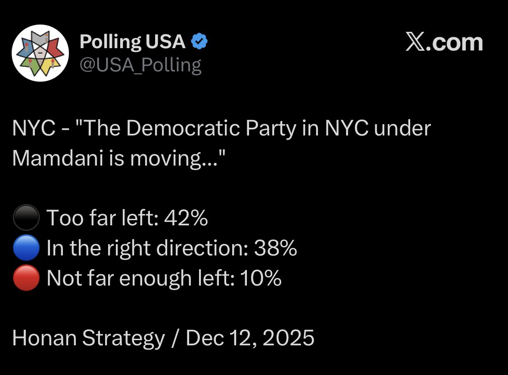Open the Polling USA display name
This screenshot has width=508, height=375.
(132, 42)
